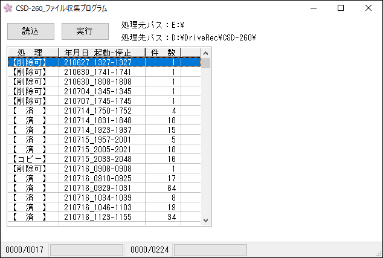Select row 210715_1957-2001

pos(105,140)
